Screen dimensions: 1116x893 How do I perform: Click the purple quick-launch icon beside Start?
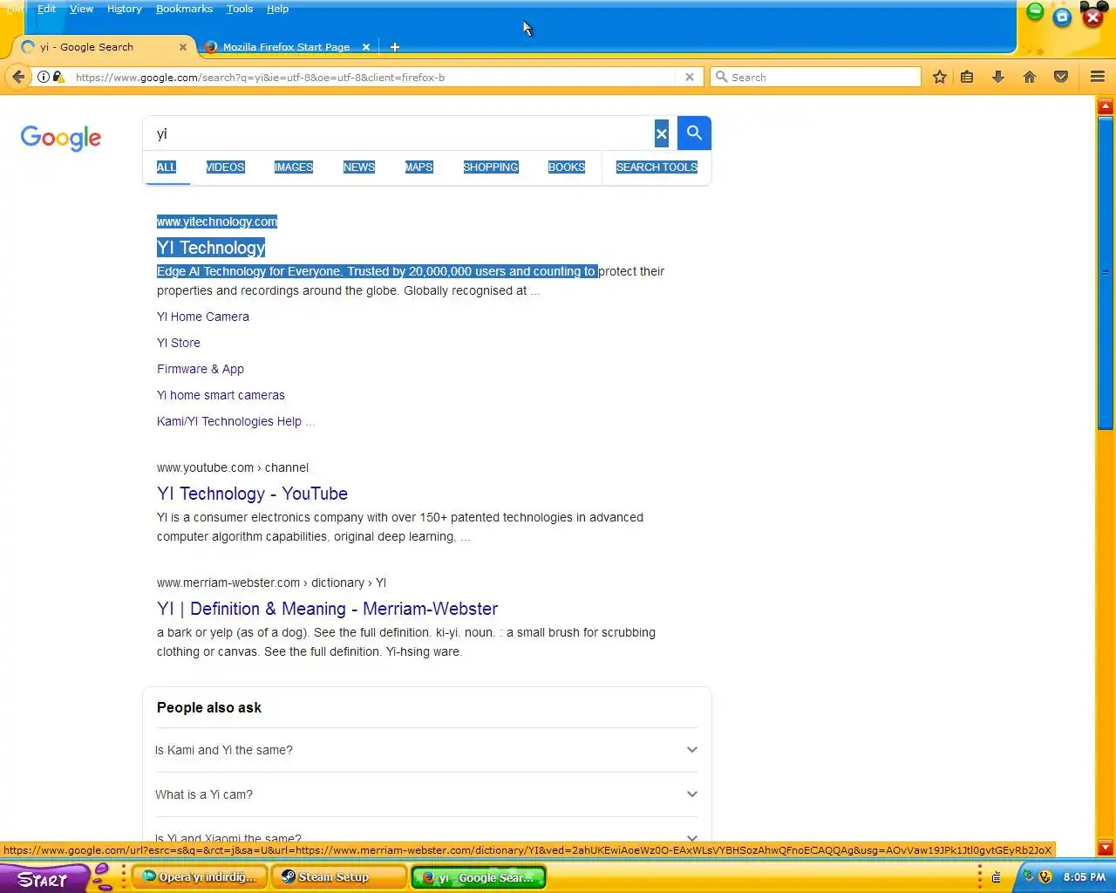(102, 876)
